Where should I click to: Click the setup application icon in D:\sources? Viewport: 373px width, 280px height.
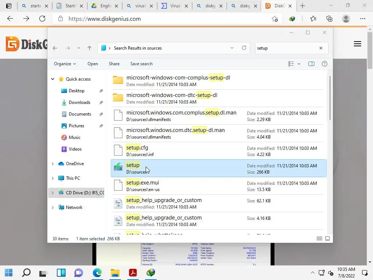pos(118,167)
